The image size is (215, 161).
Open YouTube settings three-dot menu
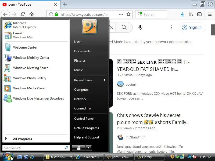[x=171, y=27]
